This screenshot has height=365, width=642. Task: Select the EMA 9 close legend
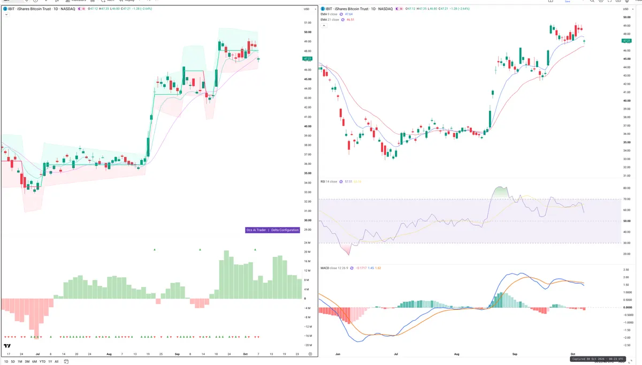pyautogui.click(x=330, y=14)
